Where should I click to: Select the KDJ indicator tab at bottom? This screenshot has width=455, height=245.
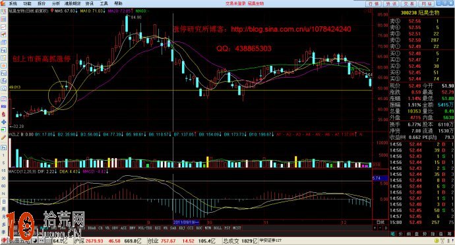tap(181, 228)
